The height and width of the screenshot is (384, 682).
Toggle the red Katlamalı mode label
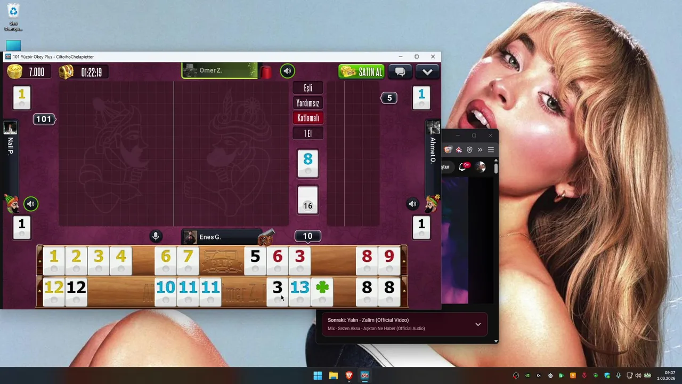click(x=308, y=118)
